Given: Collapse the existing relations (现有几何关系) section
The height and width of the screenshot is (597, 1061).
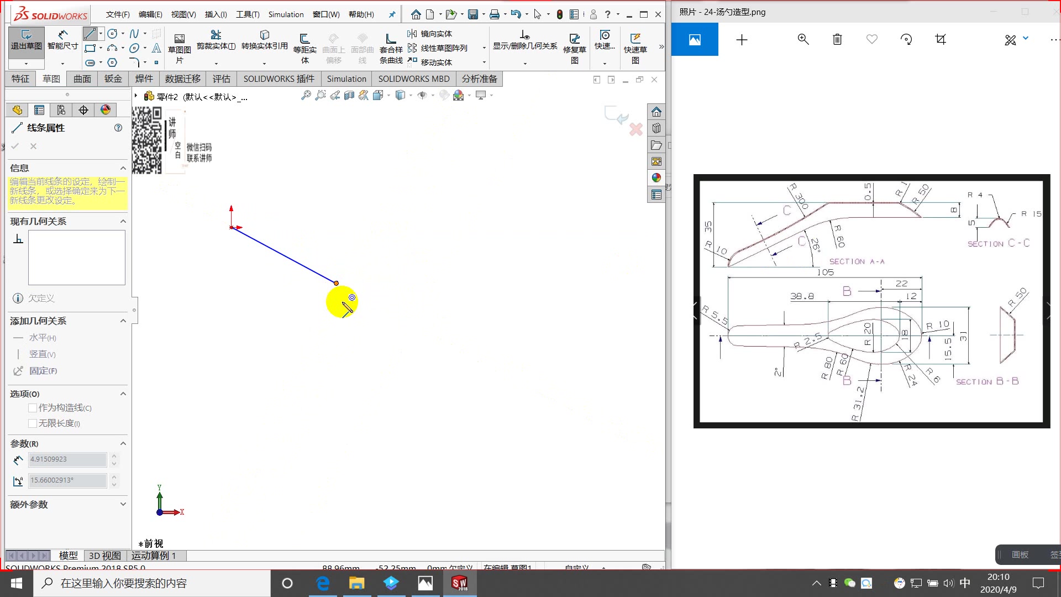Looking at the screenshot, I should [x=123, y=222].
